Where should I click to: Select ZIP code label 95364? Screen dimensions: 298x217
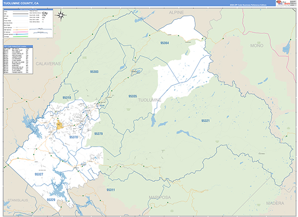pos(164,43)
